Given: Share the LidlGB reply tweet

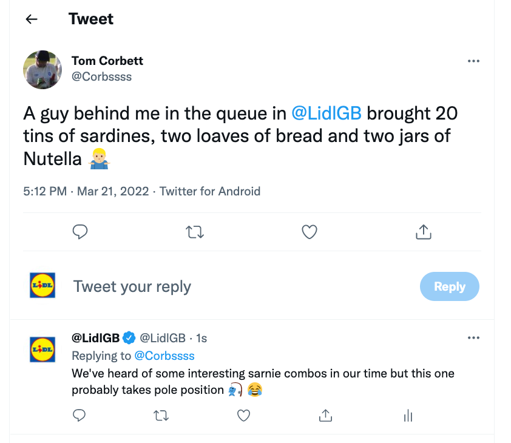Looking at the screenshot, I should 325,416.
